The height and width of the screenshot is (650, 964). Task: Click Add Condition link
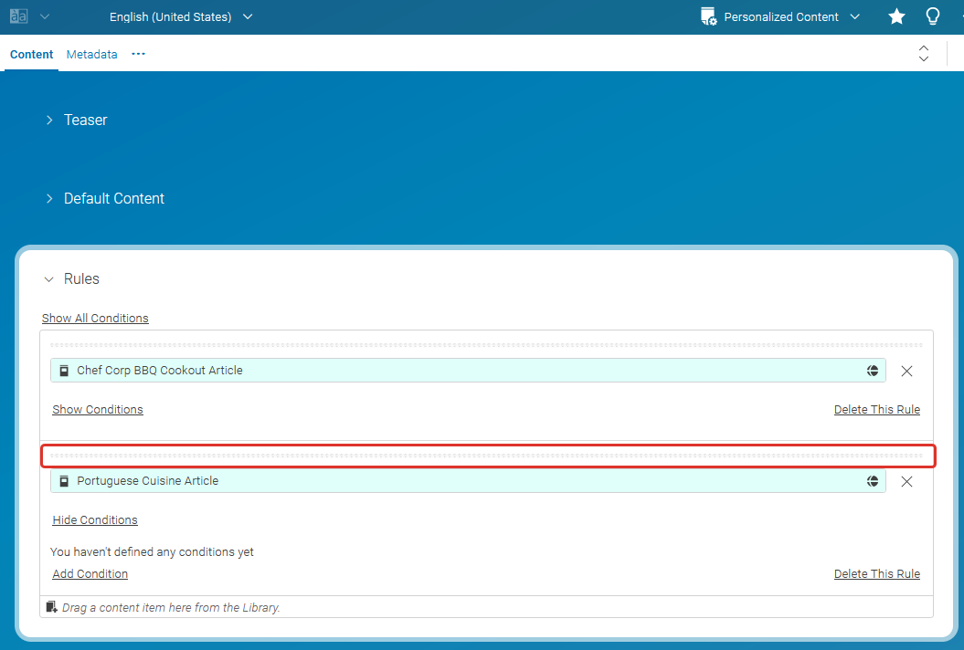coord(90,574)
